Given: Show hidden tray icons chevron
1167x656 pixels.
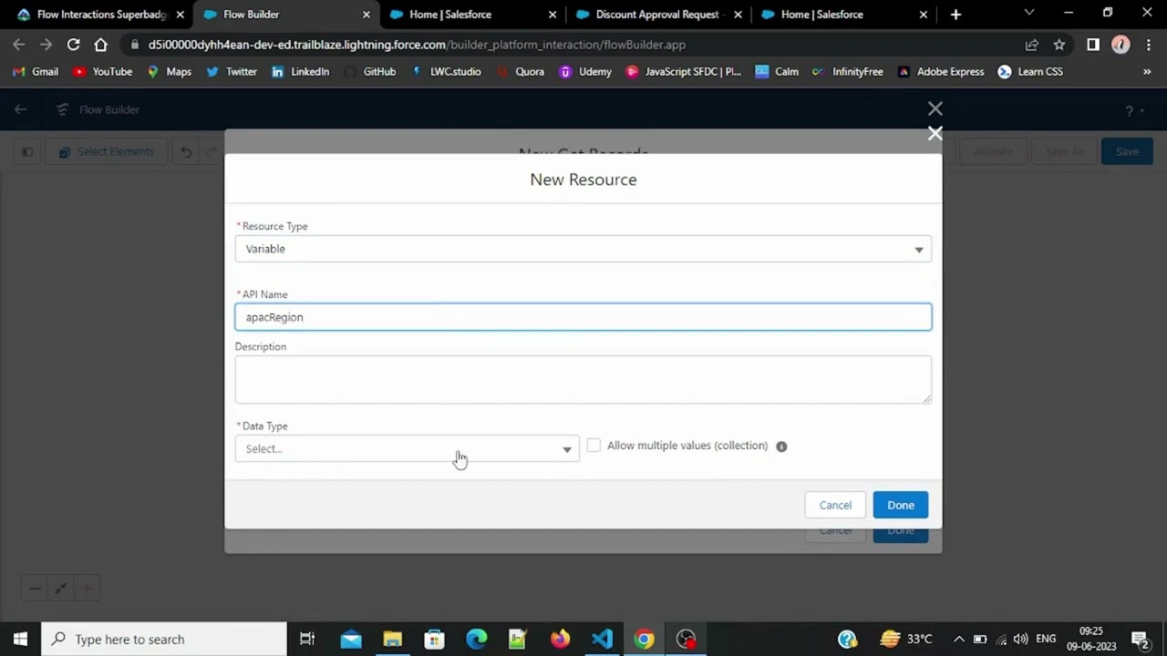Looking at the screenshot, I should coord(959,639).
